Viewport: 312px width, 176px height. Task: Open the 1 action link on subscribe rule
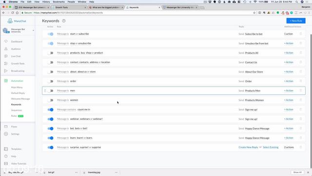coord(289,34)
